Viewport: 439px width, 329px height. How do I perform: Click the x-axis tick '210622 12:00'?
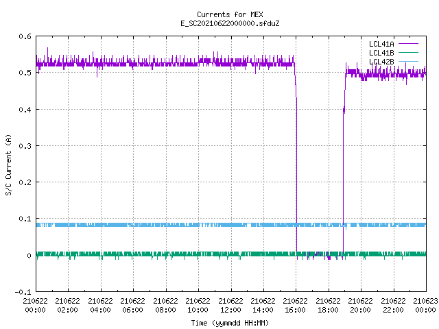(230, 306)
